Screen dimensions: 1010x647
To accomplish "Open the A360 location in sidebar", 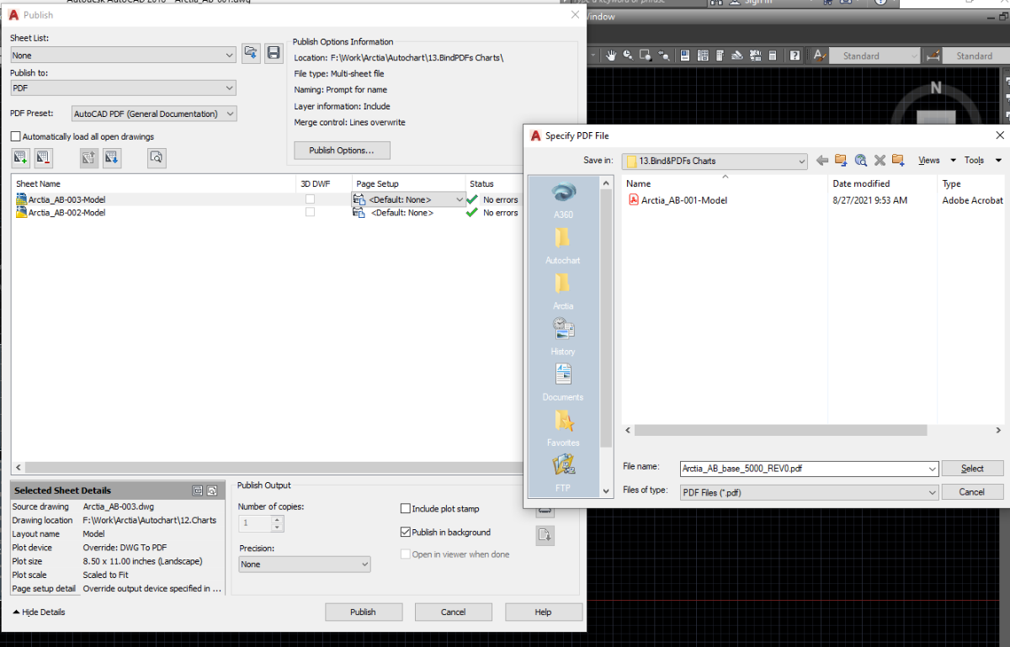I will click(x=563, y=200).
